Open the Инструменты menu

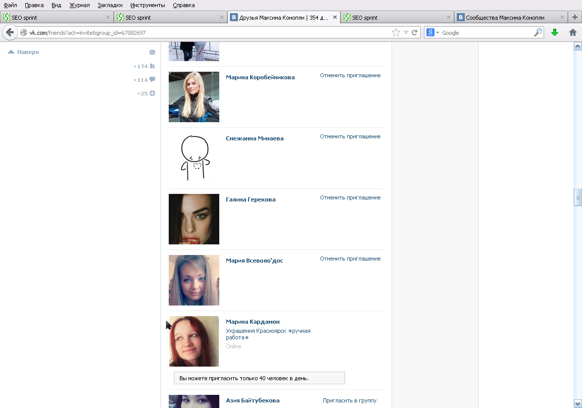click(148, 5)
